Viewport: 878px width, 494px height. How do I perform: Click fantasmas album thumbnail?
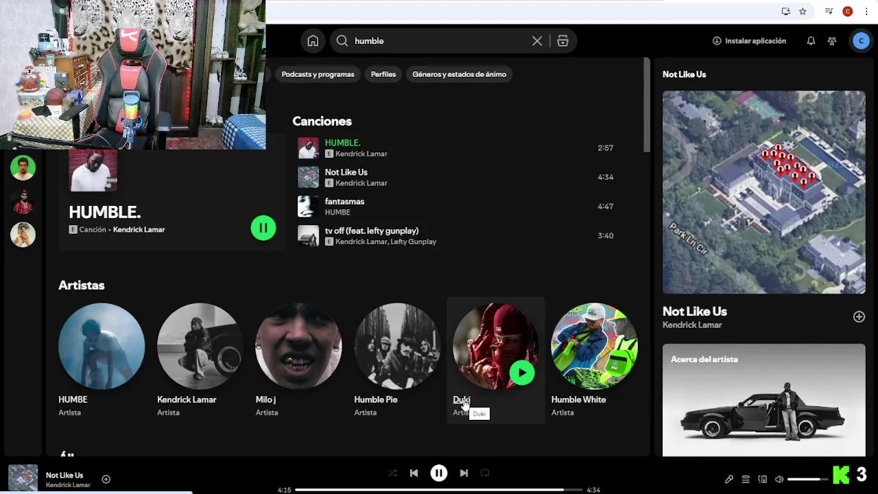pyautogui.click(x=308, y=207)
